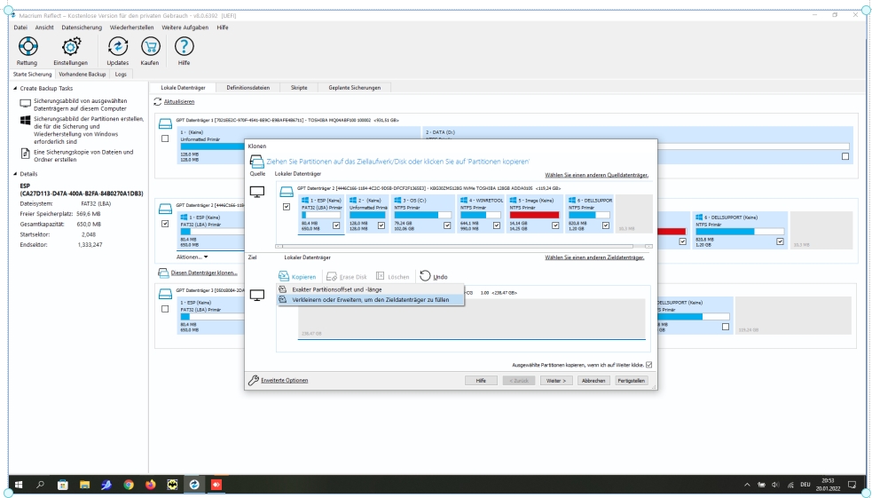Click the Hilfe button in Klonen dialog

[481, 381]
